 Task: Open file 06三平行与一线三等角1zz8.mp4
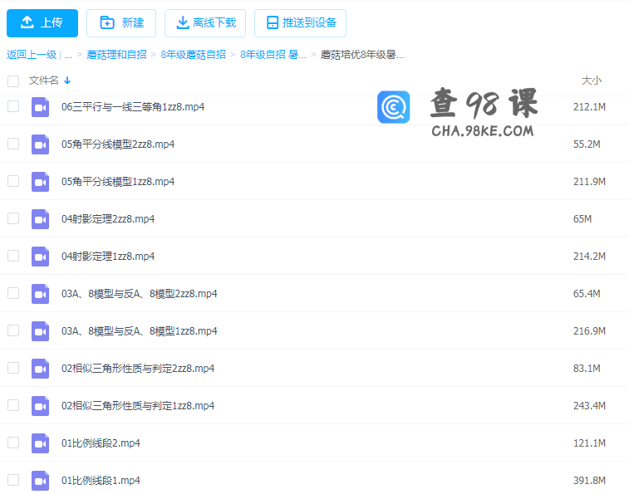[x=133, y=107]
